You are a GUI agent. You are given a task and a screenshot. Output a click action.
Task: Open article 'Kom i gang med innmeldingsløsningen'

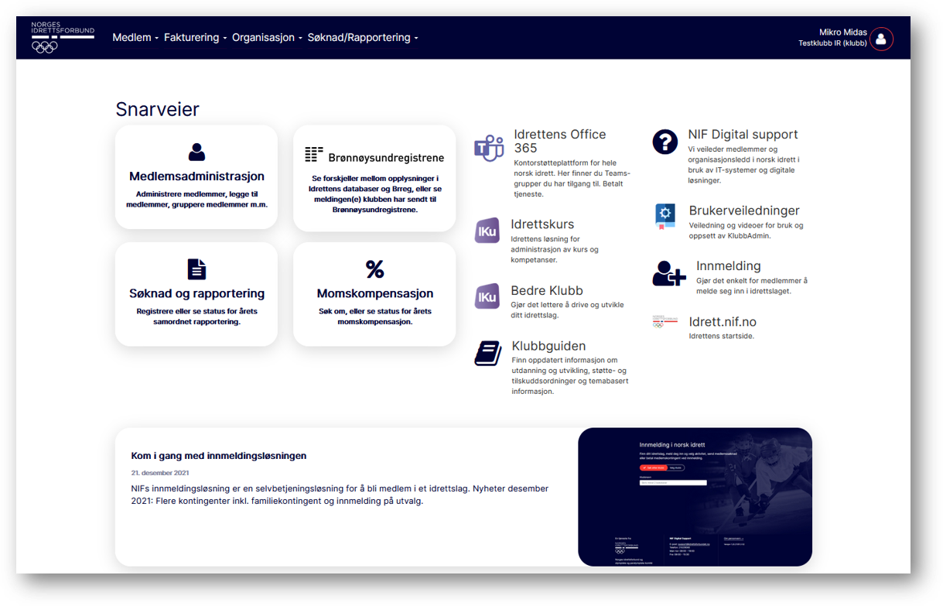(219, 456)
